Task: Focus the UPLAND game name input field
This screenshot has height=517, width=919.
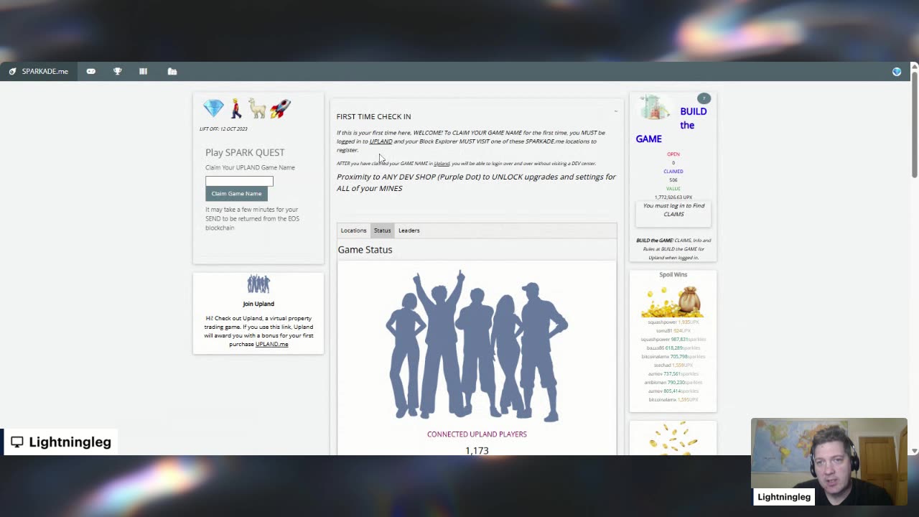Action: [239, 181]
